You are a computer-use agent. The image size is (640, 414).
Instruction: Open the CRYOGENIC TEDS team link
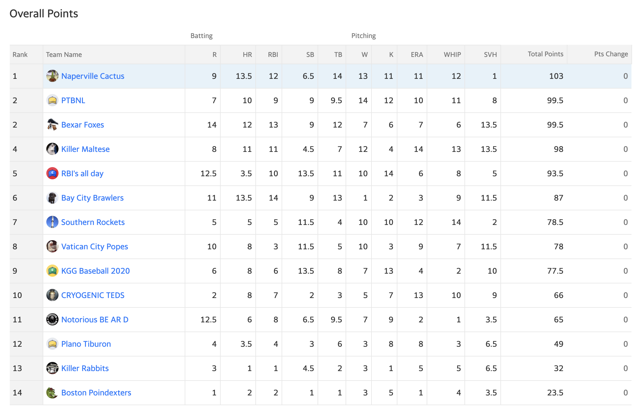tap(93, 295)
